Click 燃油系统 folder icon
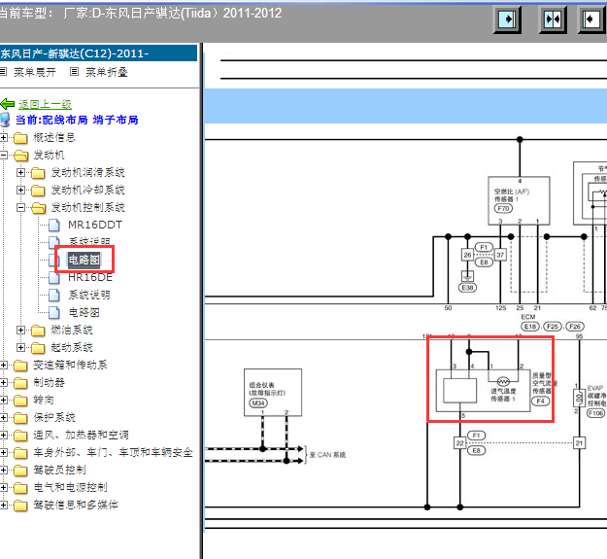Screen dimensions: 607x559 pos(38,331)
